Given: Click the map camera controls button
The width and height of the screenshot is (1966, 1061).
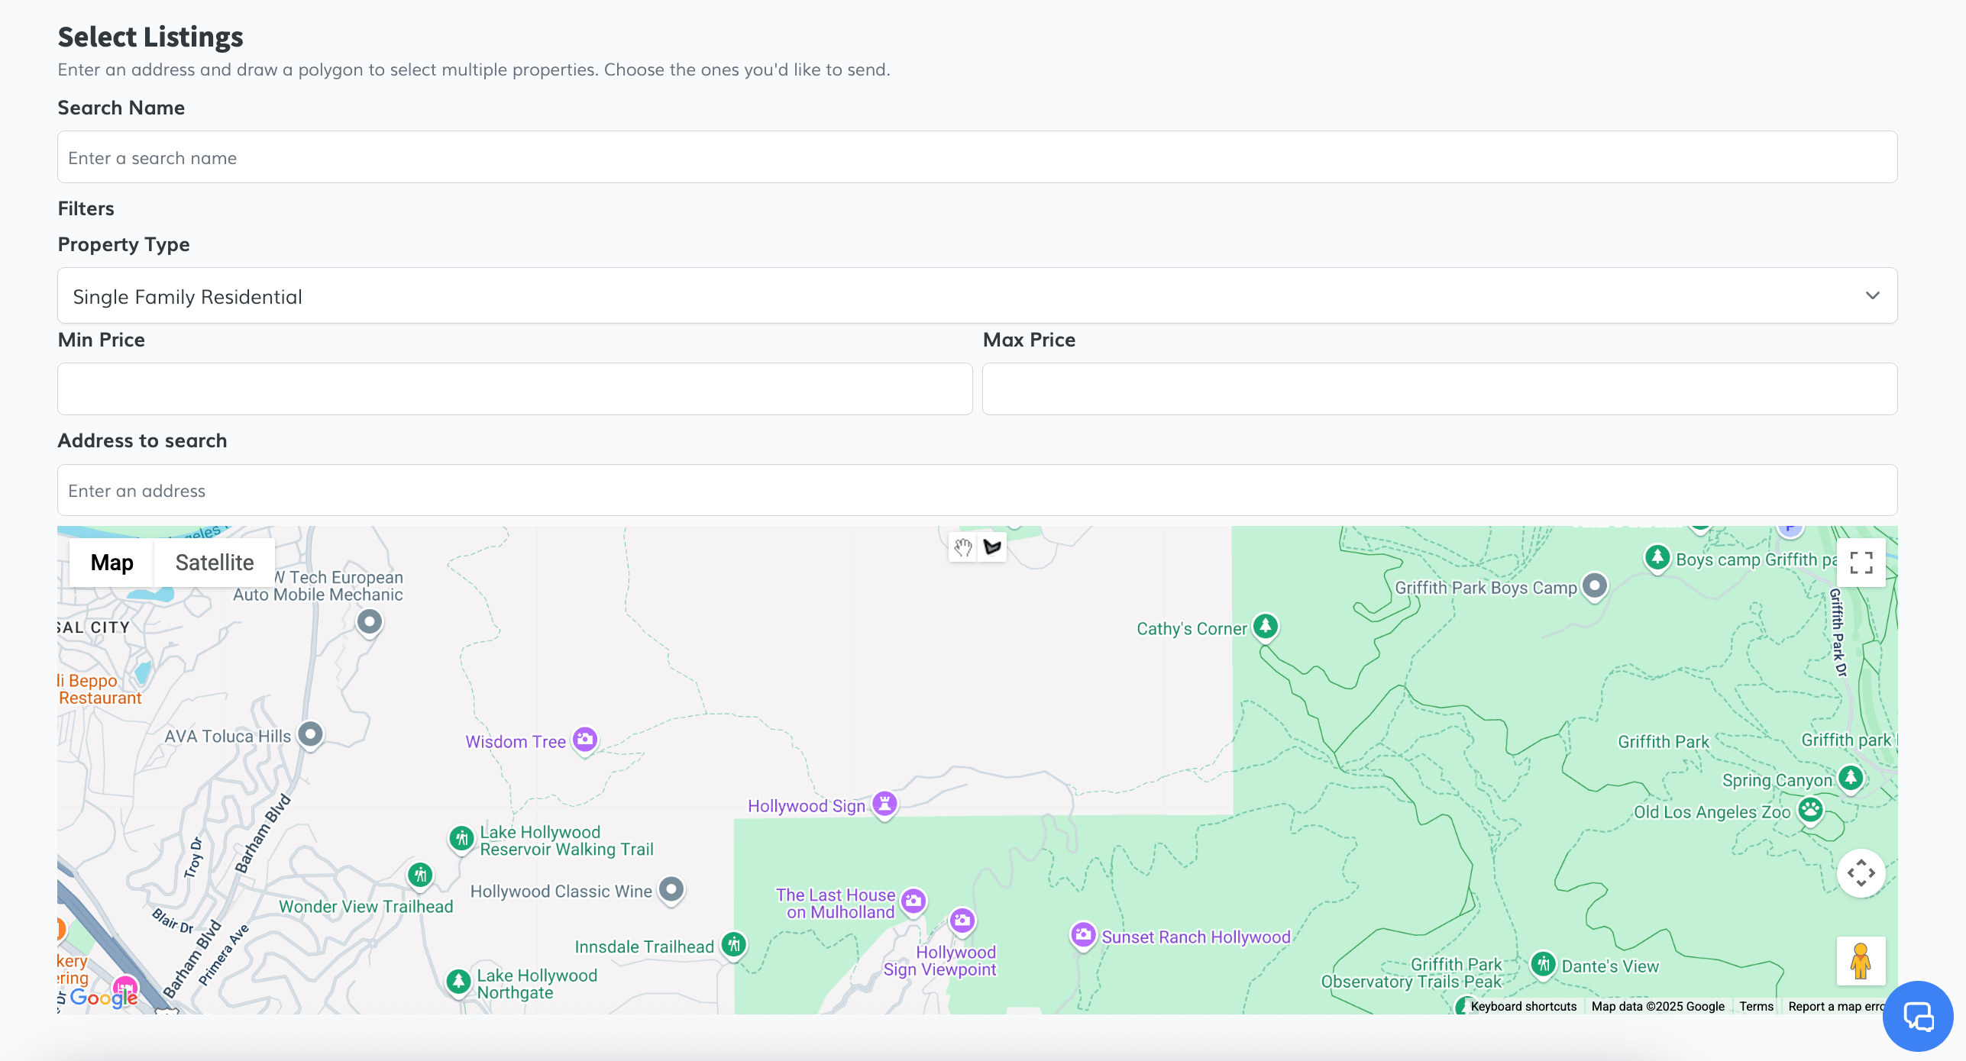Looking at the screenshot, I should click(x=1861, y=873).
